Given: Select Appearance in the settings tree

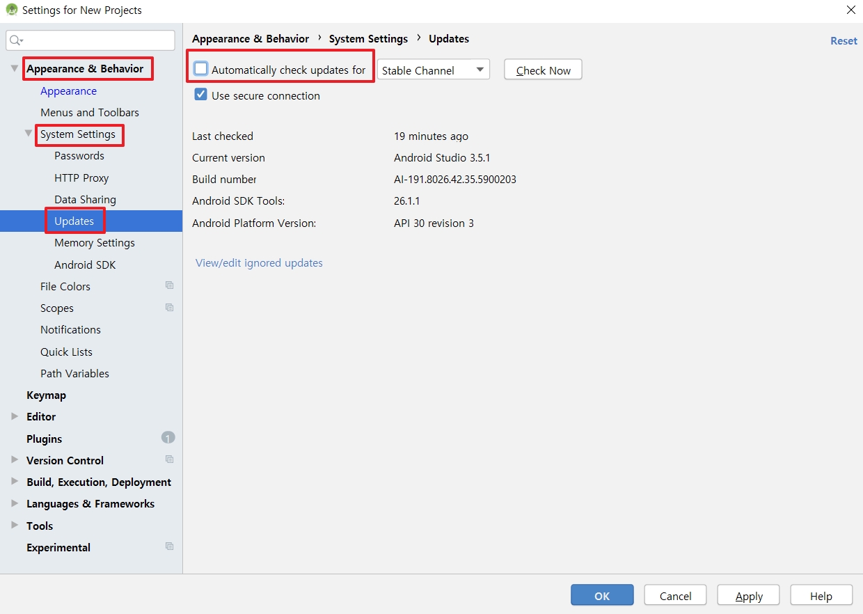Looking at the screenshot, I should click(x=68, y=90).
